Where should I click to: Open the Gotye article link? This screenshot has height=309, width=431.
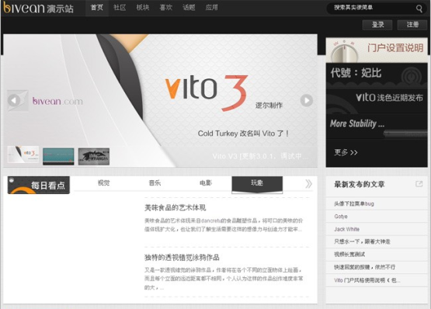pyautogui.click(x=341, y=217)
